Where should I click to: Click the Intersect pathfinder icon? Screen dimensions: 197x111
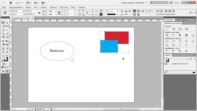(180, 35)
